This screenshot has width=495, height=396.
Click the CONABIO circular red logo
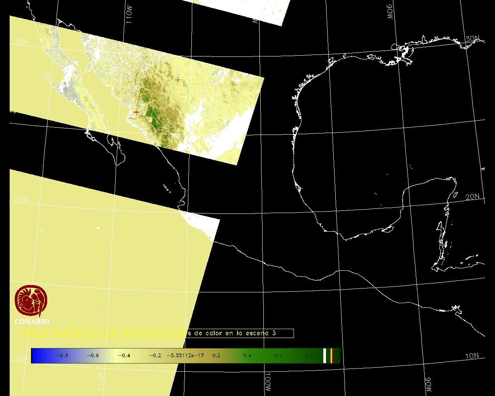pos(31,301)
